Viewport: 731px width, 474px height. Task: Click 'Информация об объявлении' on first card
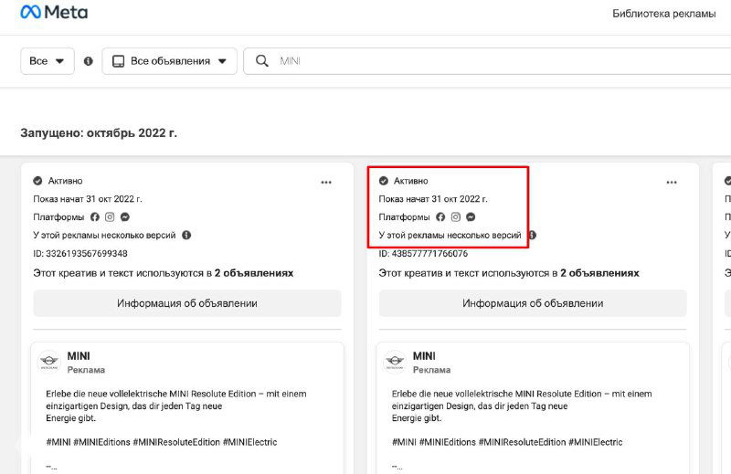coord(187,303)
